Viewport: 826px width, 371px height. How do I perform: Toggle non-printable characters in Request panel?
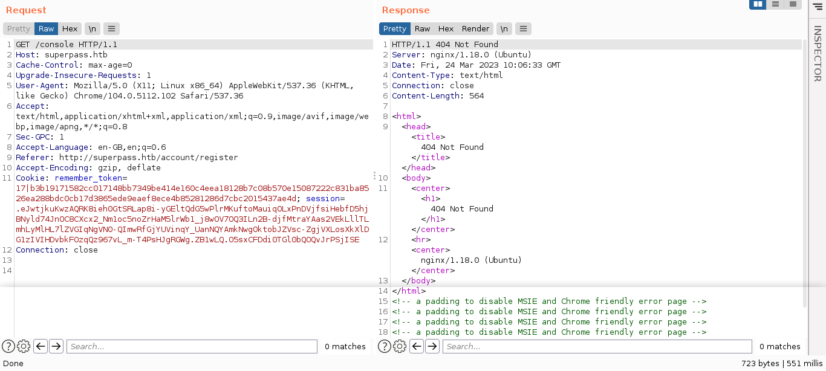pyautogui.click(x=93, y=28)
